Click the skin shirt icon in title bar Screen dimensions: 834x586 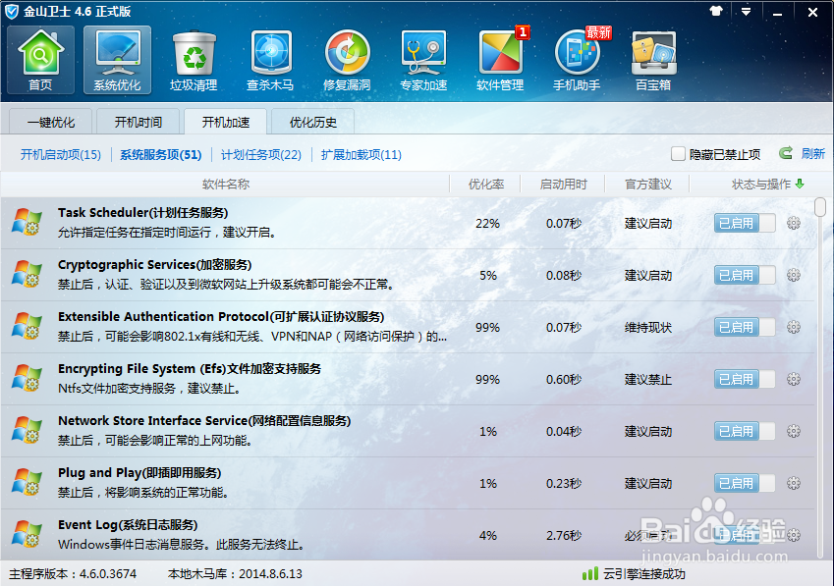[x=716, y=11]
